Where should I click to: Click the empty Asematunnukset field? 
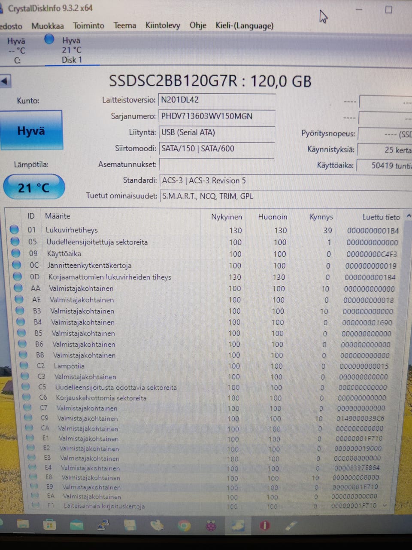tap(217, 164)
